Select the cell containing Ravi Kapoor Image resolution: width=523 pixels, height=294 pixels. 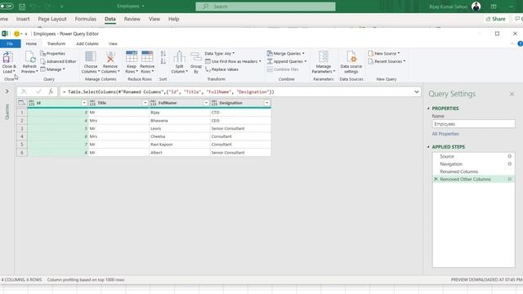pyautogui.click(x=180, y=145)
